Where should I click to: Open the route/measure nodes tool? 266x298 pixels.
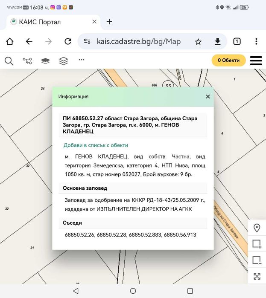point(27,61)
